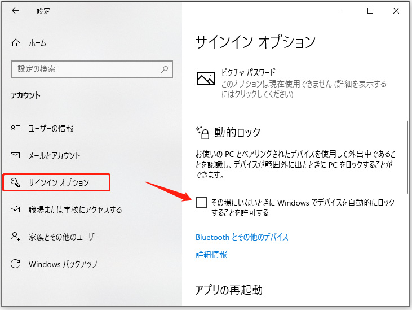
Task: Click into the 設定の検索 field
Action: (92, 69)
